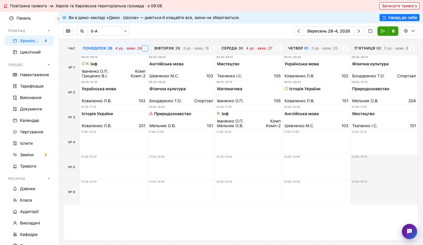Go to next week arrow
The width and height of the screenshot is (423, 245).
(x=359, y=31)
